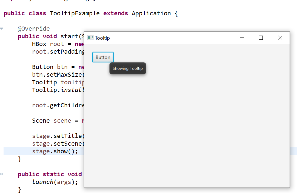
Task: Collapse the main method using its fold marker
Action: [x=2, y=174]
